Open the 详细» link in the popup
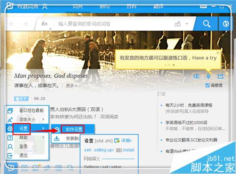 pos(126,141)
